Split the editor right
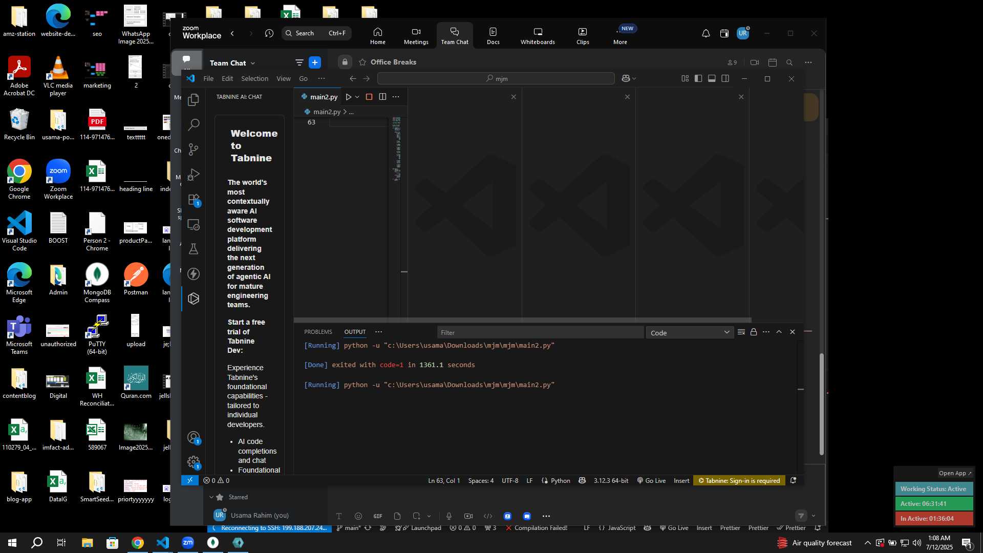The image size is (983, 553). [x=382, y=97]
